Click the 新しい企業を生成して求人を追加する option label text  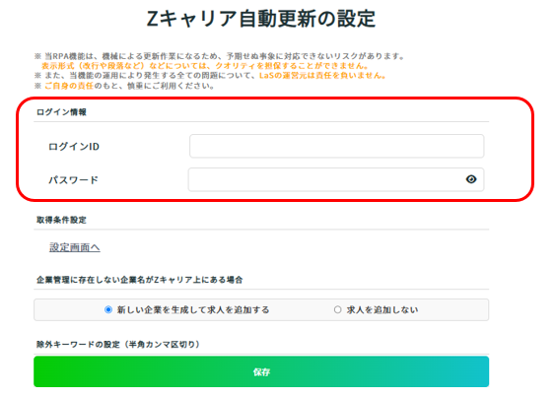(x=193, y=310)
